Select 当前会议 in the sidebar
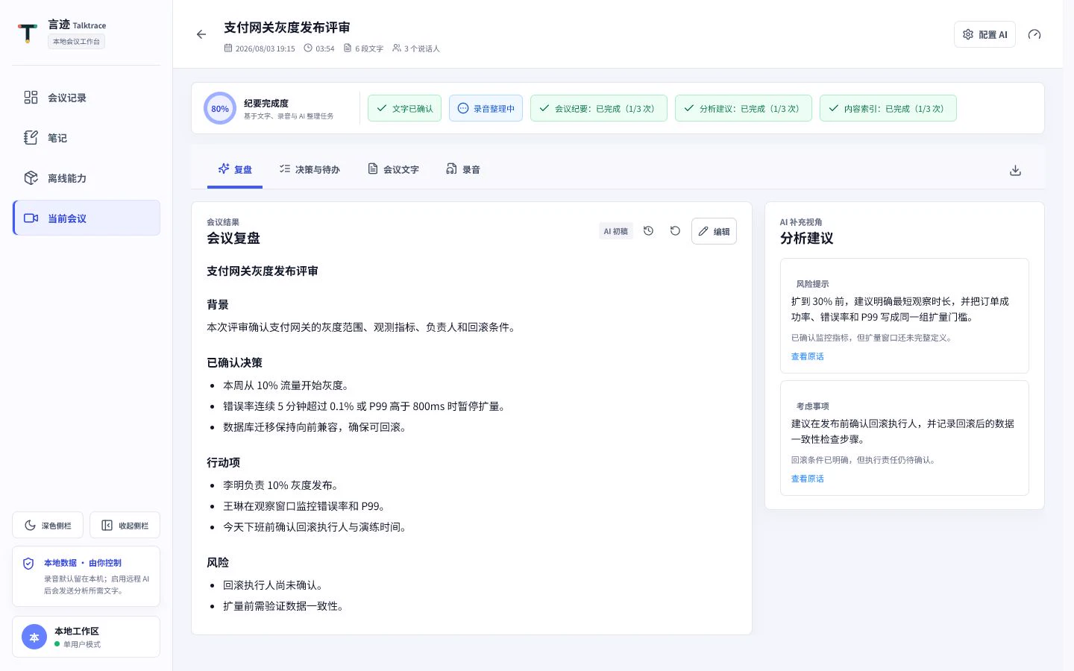This screenshot has width=1074, height=671. (x=87, y=218)
